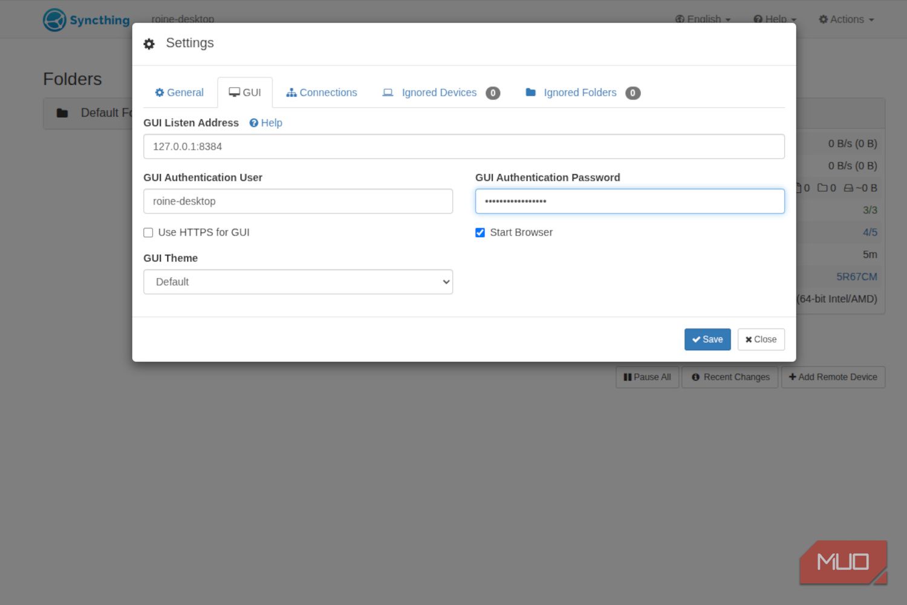Screen dimensions: 907x605
Task: Click the gear icon on General tab
Action: pyautogui.click(x=160, y=93)
